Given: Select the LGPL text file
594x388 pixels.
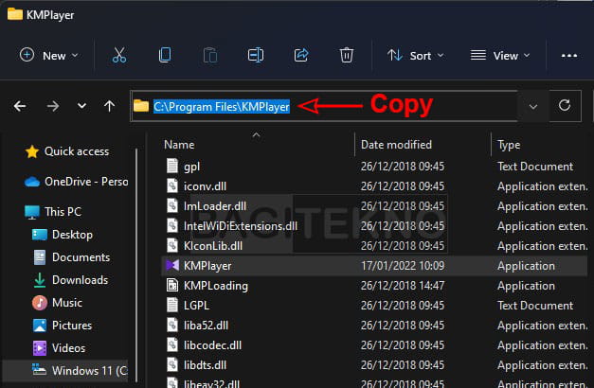Looking at the screenshot, I should 374,306.
